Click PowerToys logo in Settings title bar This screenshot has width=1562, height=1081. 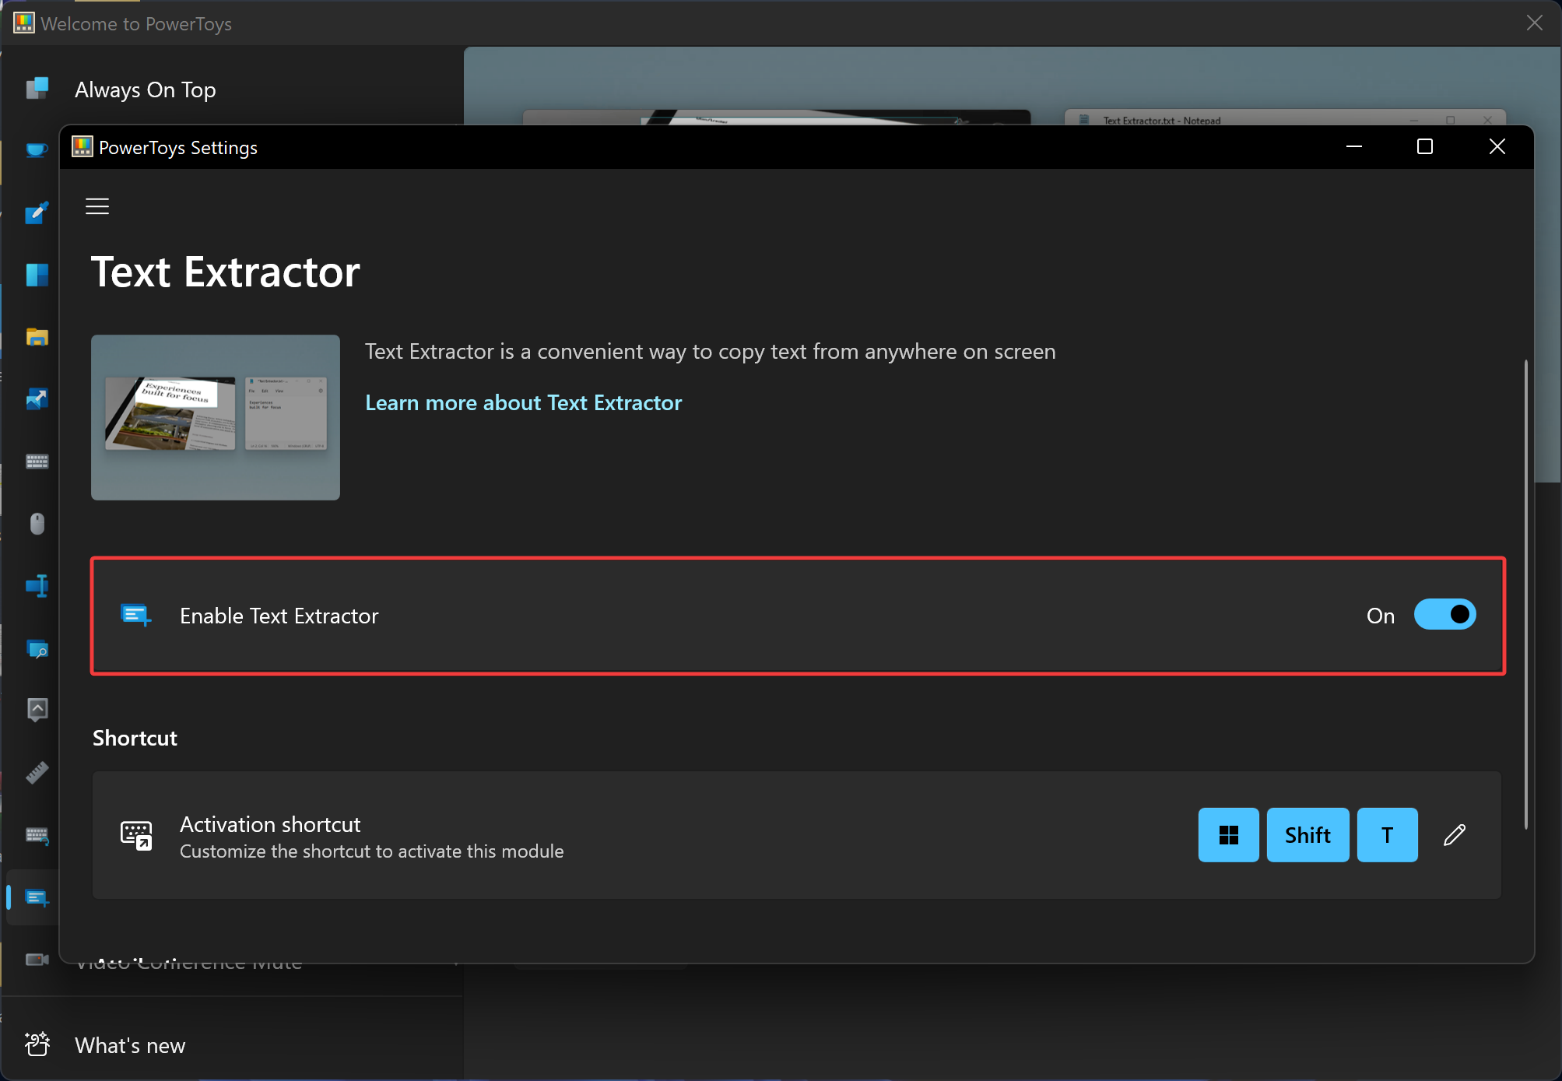pos(82,146)
